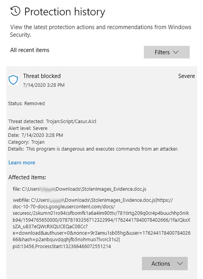This screenshot has height=279, width=203.
Task: Click the Alert level: Severe line
Action: [x=28, y=128]
